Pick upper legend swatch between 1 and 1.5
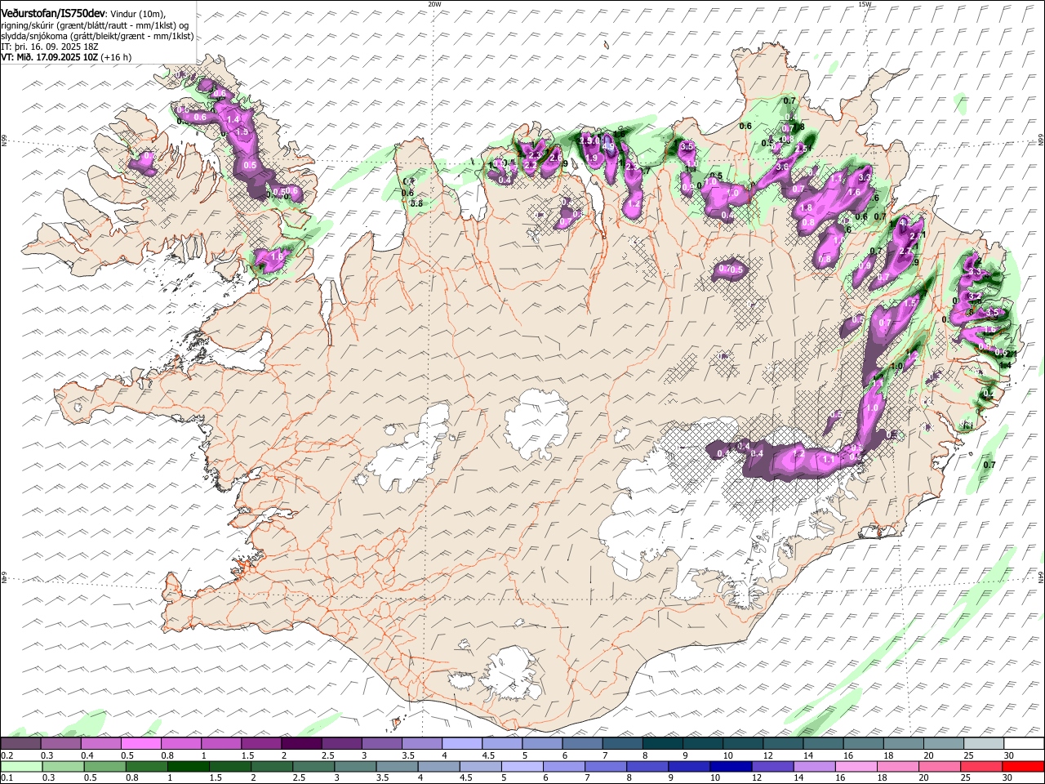Image resolution: width=1045 pixels, height=784 pixels. pyautogui.click(x=220, y=744)
